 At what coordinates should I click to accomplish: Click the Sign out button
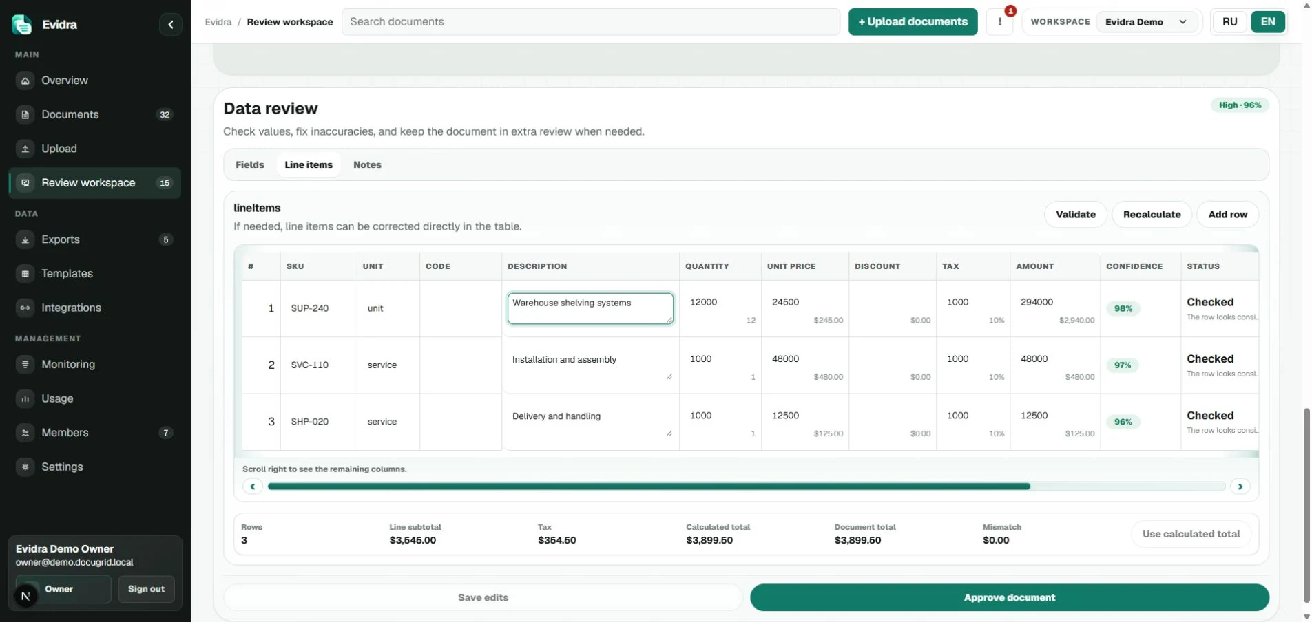tap(146, 589)
